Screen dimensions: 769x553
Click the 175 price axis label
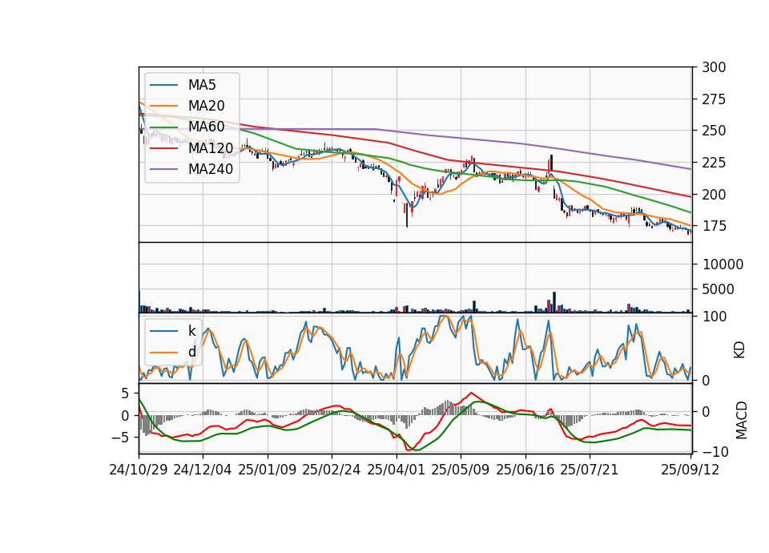click(x=714, y=226)
